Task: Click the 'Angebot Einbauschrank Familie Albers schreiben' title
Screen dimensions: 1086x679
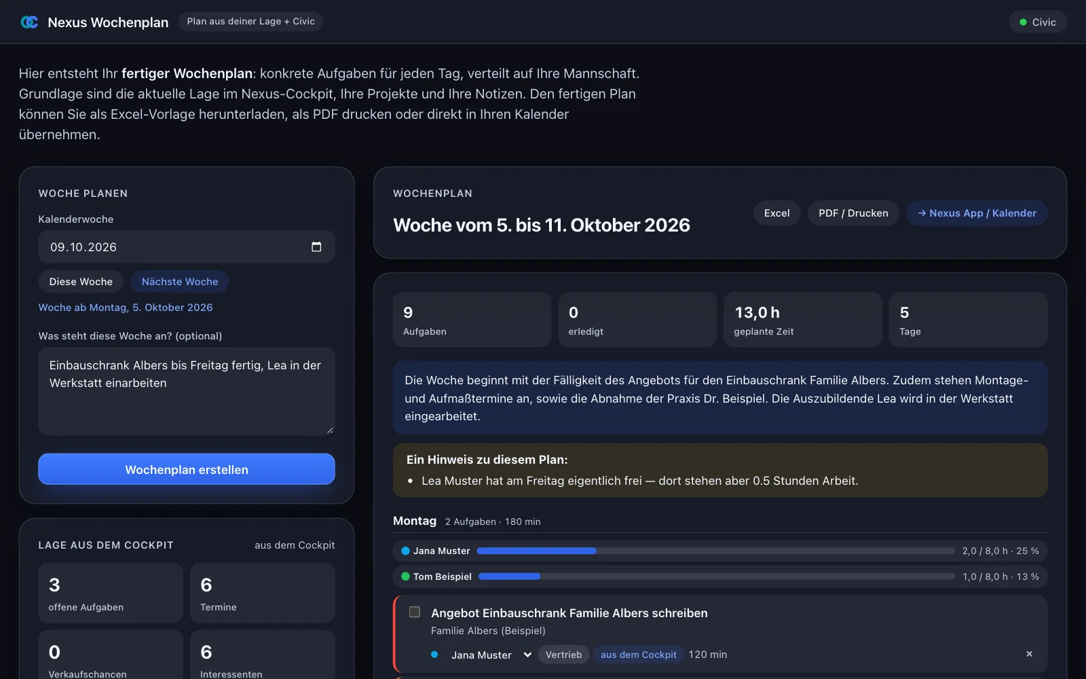Action: coord(569,613)
